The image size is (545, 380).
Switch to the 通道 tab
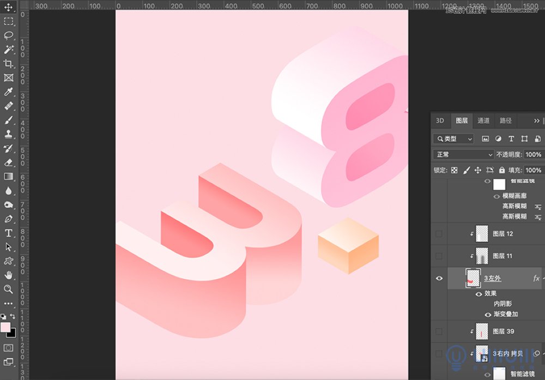click(483, 120)
